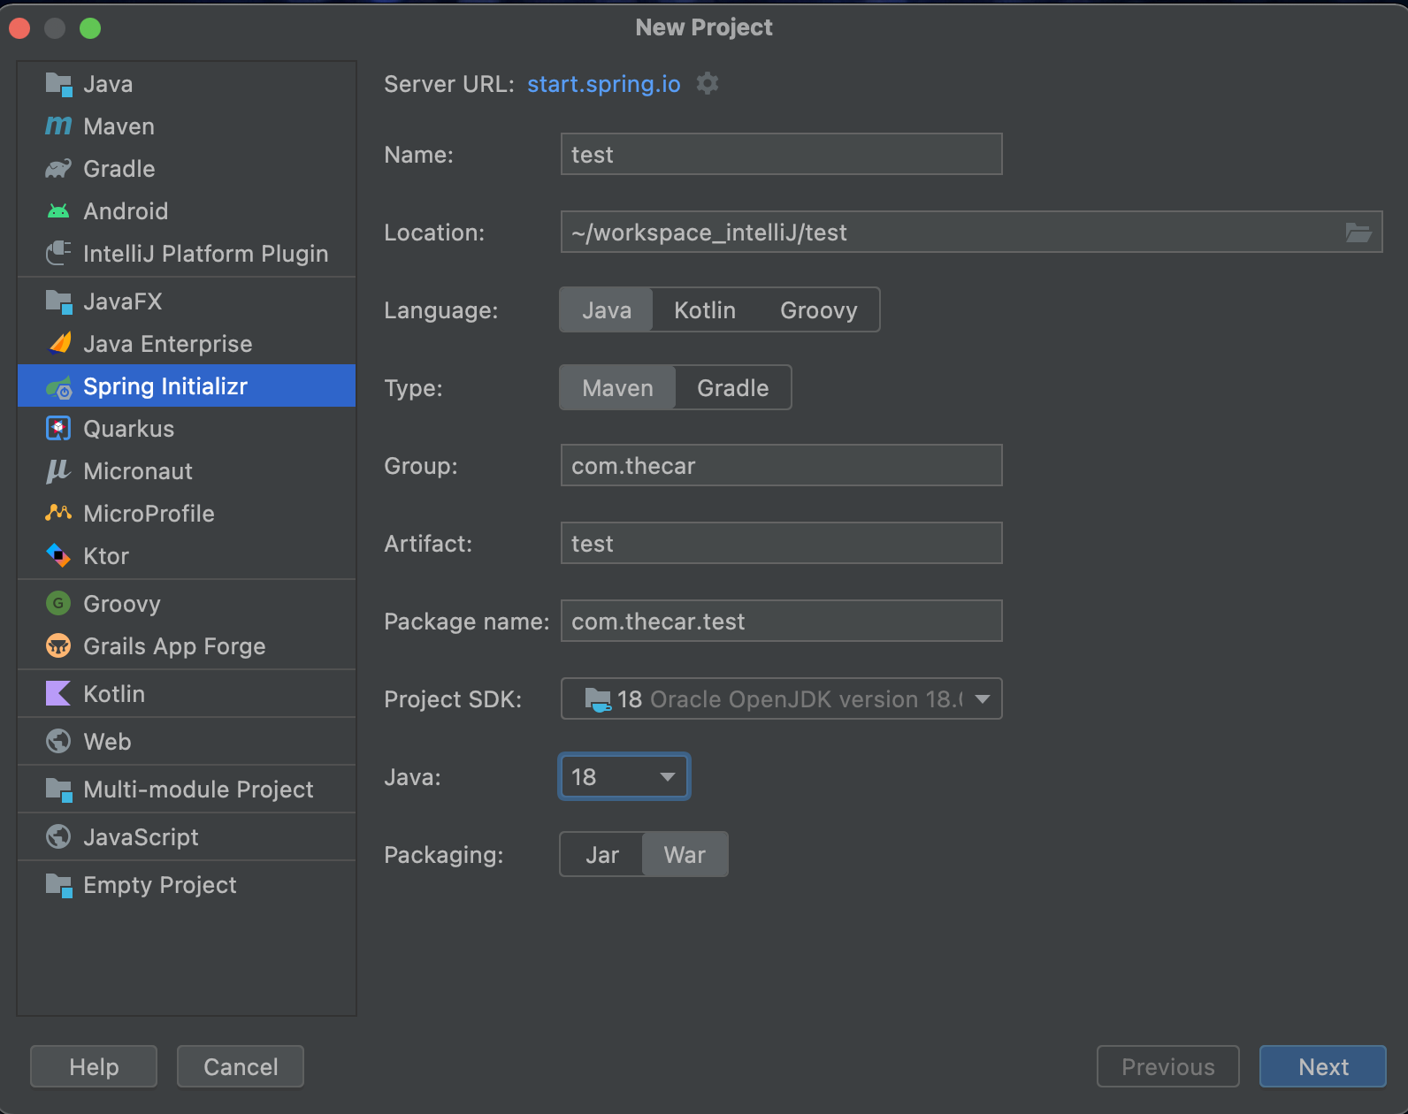Choose Gradle project type

coord(733,388)
